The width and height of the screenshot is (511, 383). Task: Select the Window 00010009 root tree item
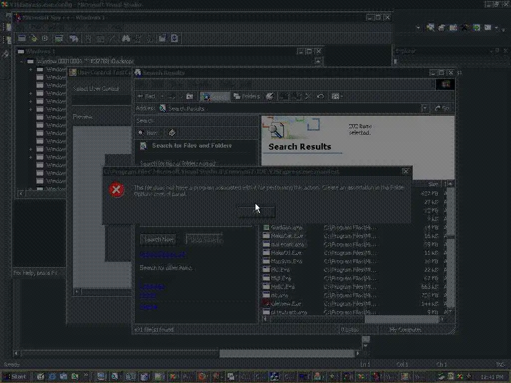point(85,61)
